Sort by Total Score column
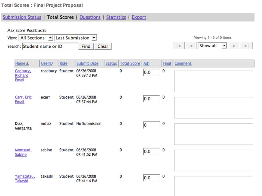The width and height of the screenshot is (262, 196). point(130,63)
